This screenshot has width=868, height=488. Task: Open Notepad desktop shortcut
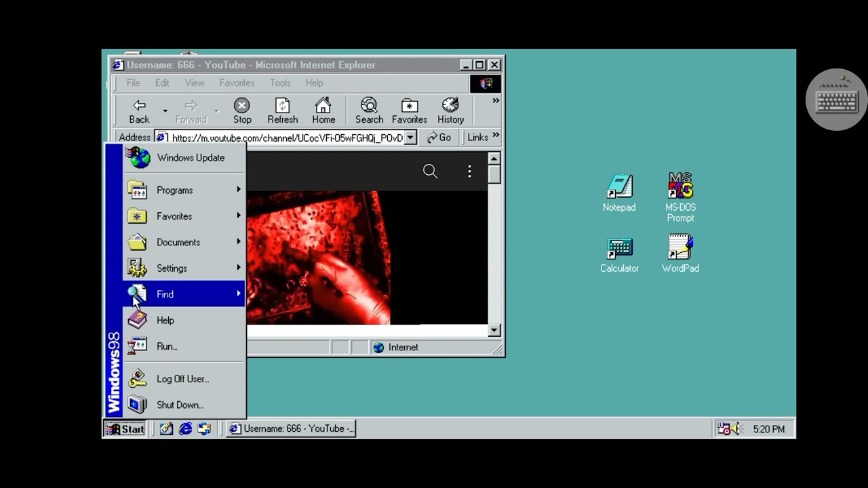pyautogui.click(x=619, y=193)
